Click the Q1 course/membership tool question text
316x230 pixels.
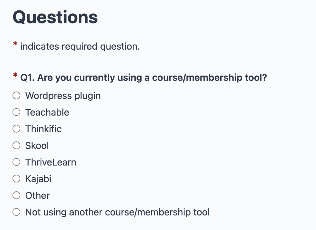[x=143, y=78]
